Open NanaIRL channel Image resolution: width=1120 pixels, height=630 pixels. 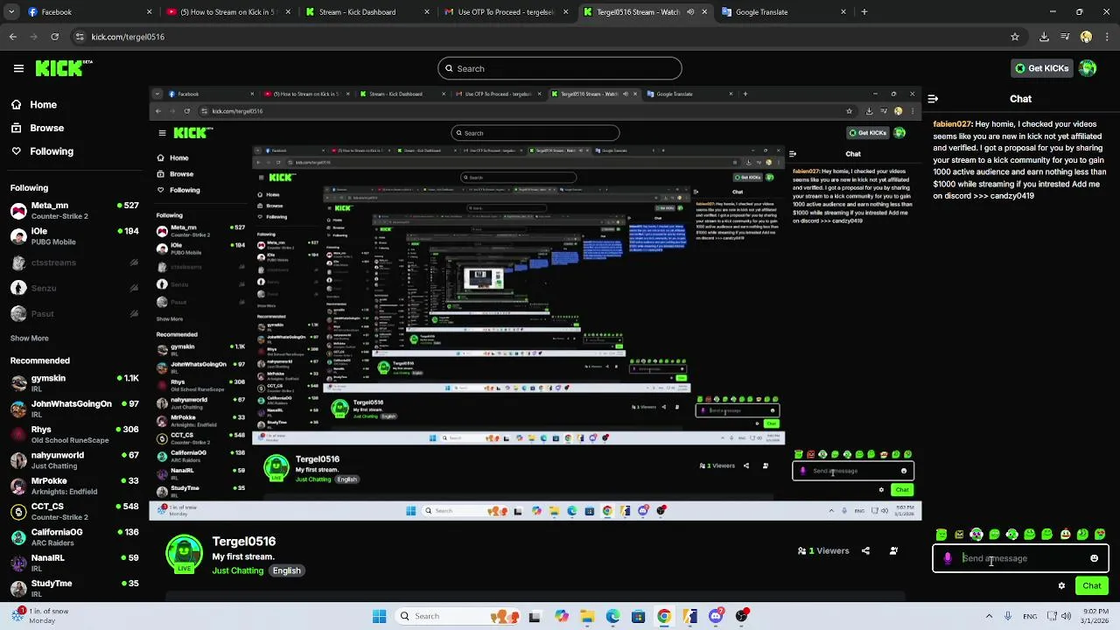[74, 563]
